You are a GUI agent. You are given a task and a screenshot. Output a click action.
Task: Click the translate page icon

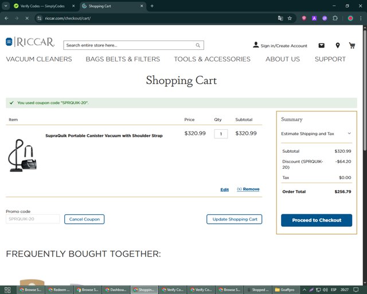pyautogui.click(x=280, y=18)
